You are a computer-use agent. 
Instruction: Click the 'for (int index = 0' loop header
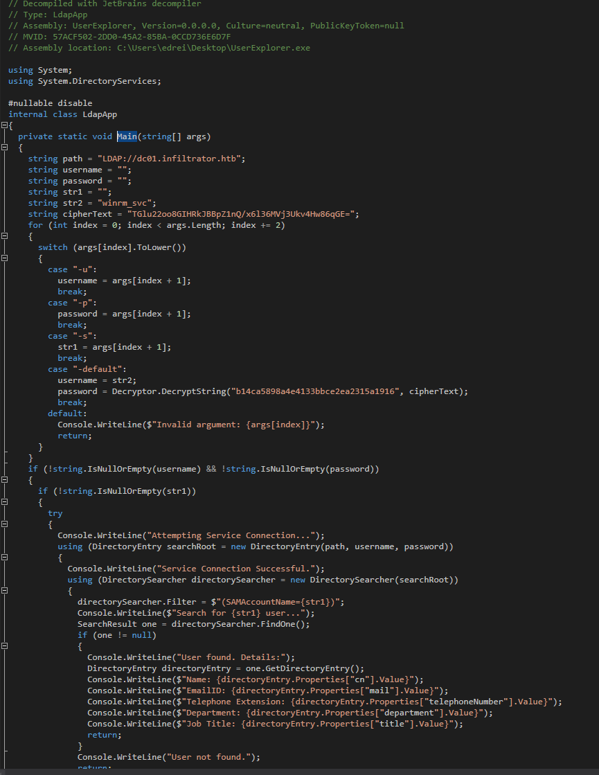pyautogui.click(x=157, y=225)
